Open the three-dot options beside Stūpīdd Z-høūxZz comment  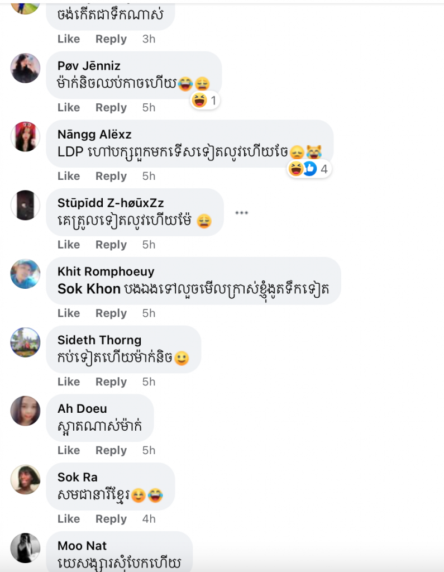(x=241, y=213)
